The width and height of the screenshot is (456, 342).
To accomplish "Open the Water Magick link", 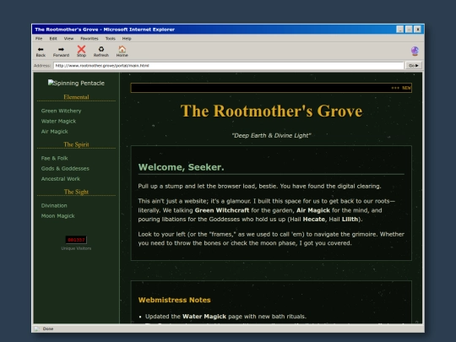I will 58,122.
